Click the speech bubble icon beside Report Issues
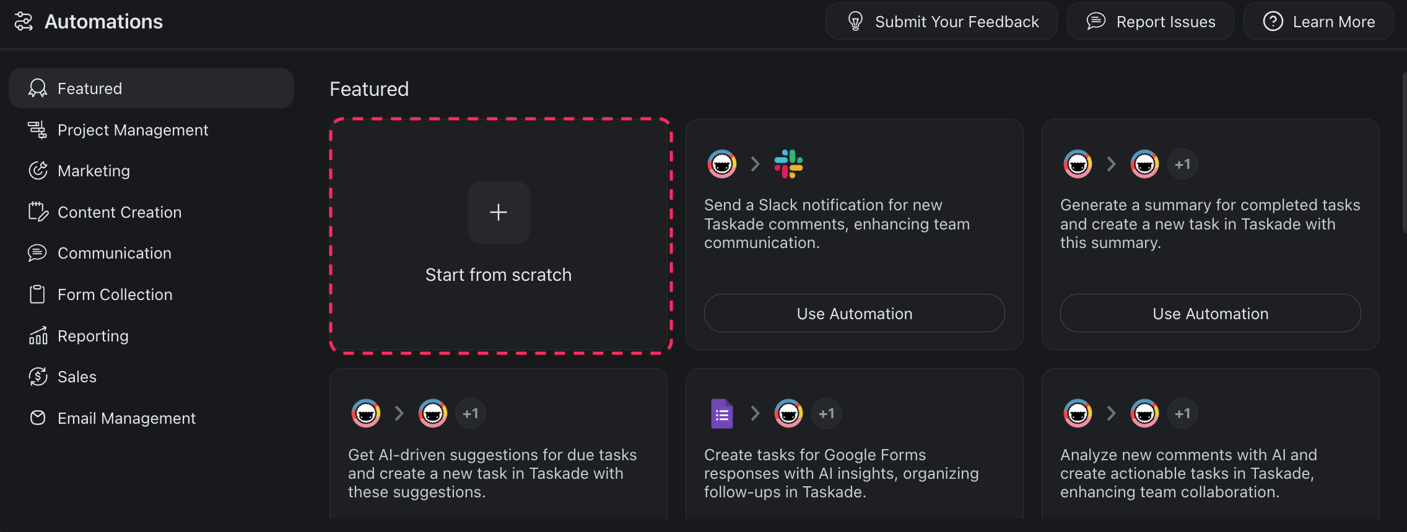The image size is (1407, 532). click(x=1096, y=20)
